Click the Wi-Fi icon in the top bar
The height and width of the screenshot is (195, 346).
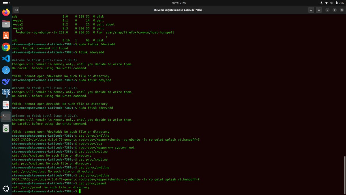(x=326, y=3)
